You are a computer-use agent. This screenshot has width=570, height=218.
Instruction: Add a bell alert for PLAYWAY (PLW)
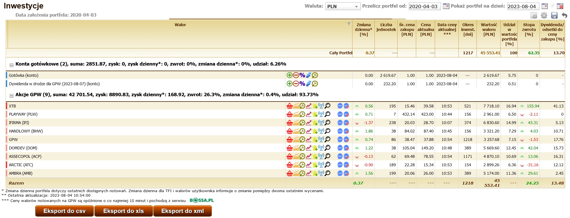315,114
